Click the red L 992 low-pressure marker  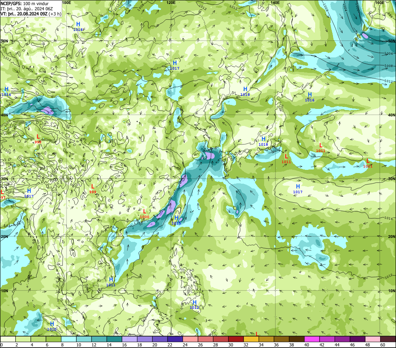tap(38, 139)
